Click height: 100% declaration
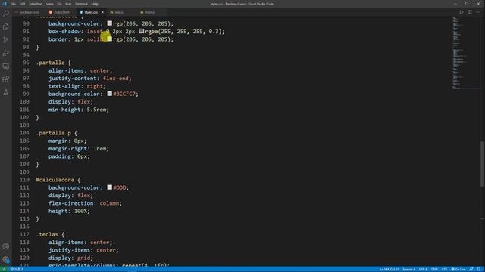This screenshot has height=272, width=485. click(69, 211)
